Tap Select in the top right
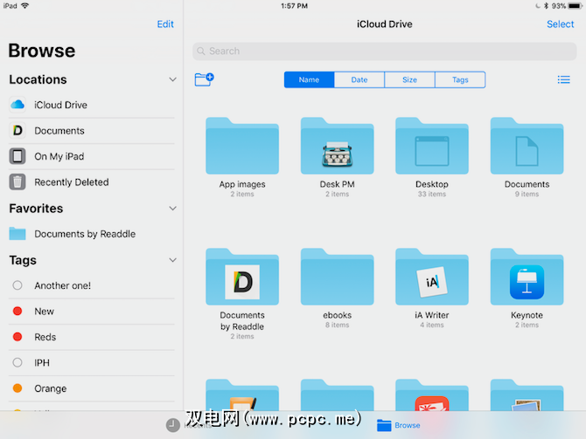The width and height of the screenshot is (586, 439). [x=561, y=24]
